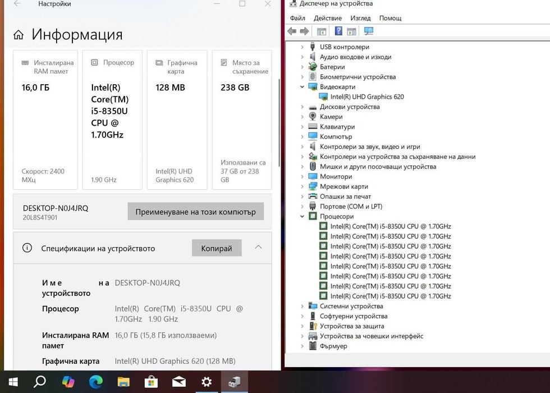Image resolution: width=550 pixels, height=393 pixels.
Task: Click the Скорост: 2400 МХц text
Action: 43,175
